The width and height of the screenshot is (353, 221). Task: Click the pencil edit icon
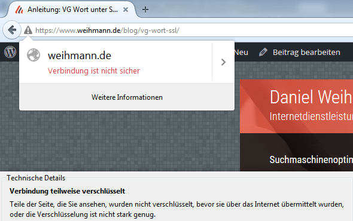tap(263, 52)
